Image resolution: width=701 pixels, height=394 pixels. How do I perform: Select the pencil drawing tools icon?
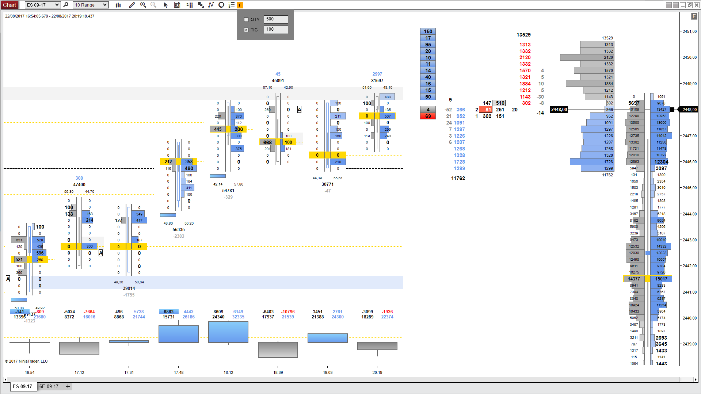132,5
